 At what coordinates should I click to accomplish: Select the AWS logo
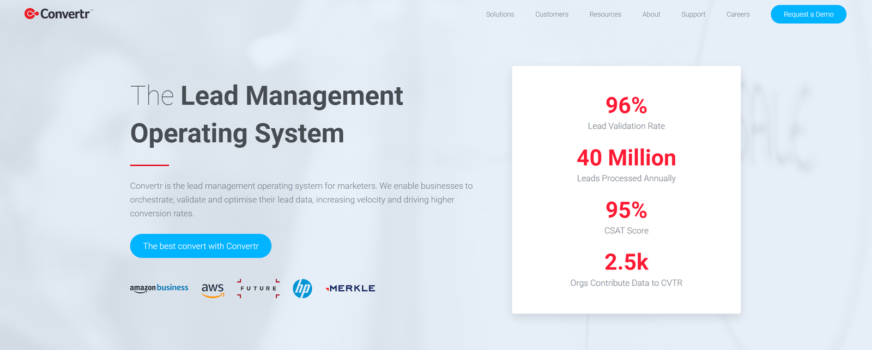pyautogui.click(x=213, y=289)
